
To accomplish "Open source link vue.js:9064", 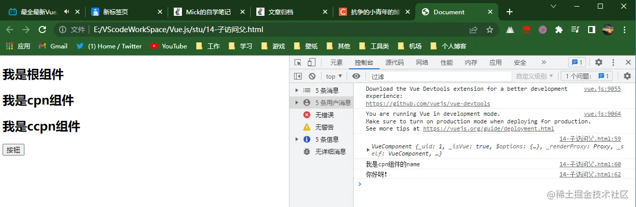I will pyautogui.click(x=602, y=114).
